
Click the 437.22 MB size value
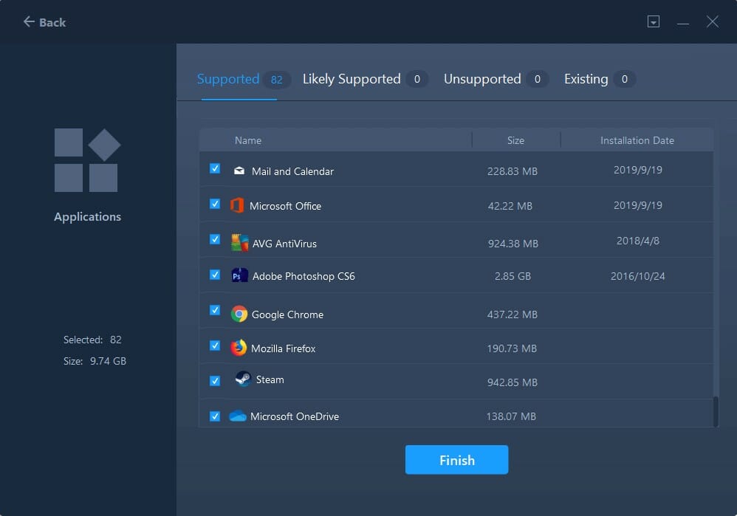tap(512, 315)
